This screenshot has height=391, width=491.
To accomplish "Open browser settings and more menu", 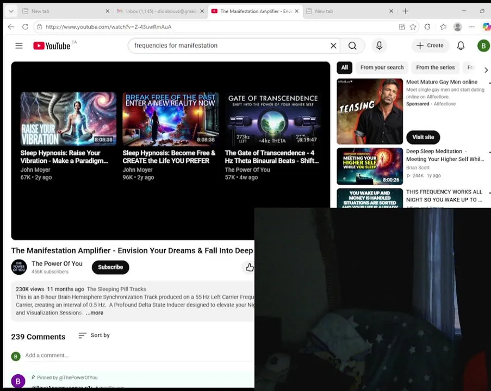I will click(x=472, y=27).
